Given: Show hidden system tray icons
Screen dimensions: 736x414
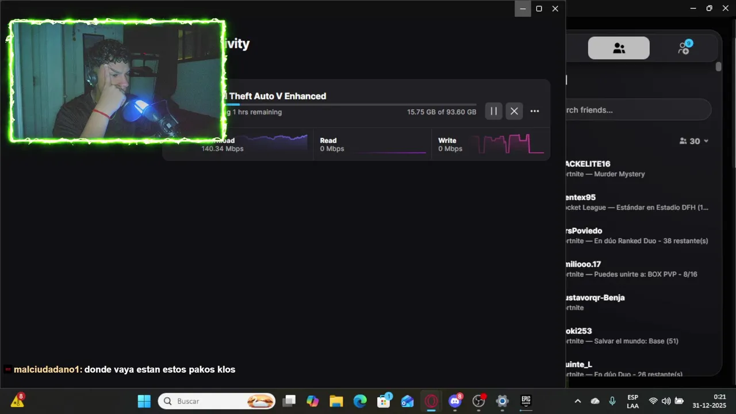Looking at the screenshot, I should [x=578, y=401].
